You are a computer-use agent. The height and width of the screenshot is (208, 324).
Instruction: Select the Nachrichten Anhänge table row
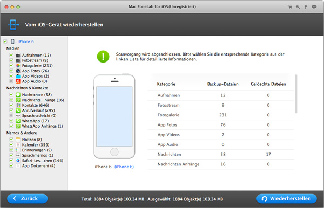point(220,164)
